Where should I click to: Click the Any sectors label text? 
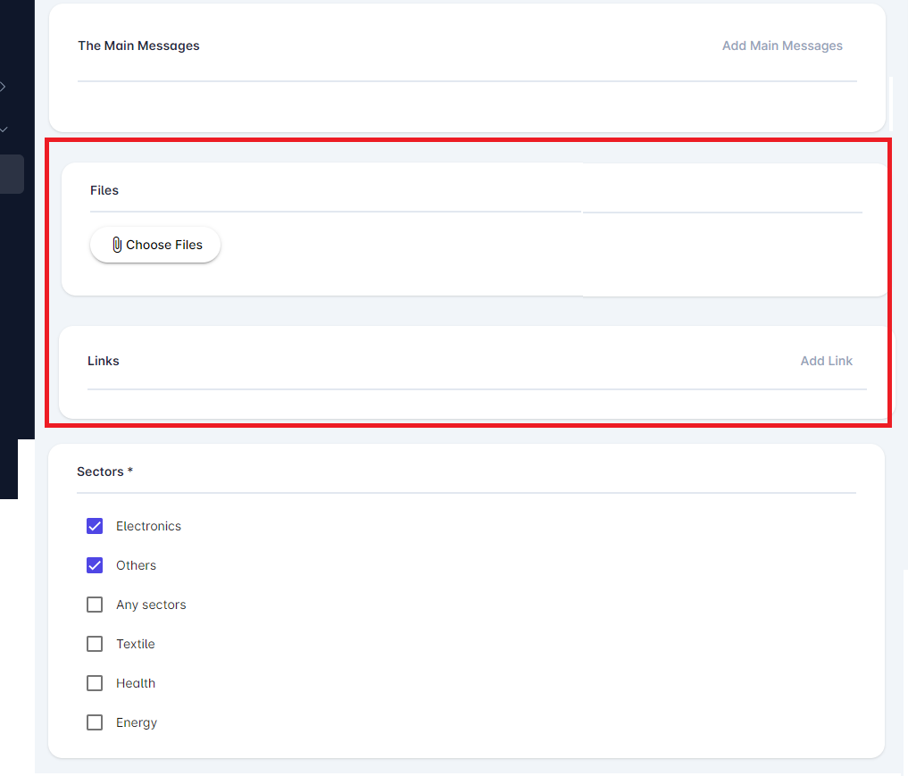[x=151, y=605]
